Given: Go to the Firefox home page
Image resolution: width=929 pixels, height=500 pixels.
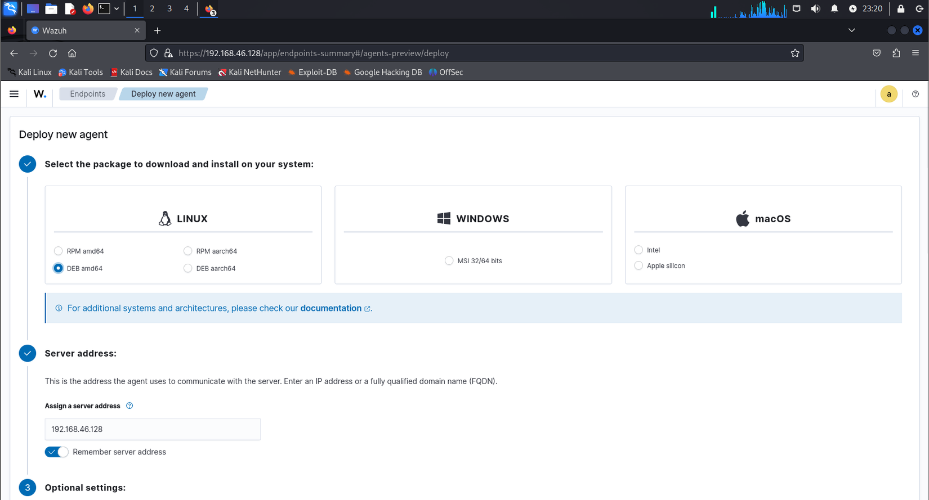Looking at the screenshot, I should point(72,53).
